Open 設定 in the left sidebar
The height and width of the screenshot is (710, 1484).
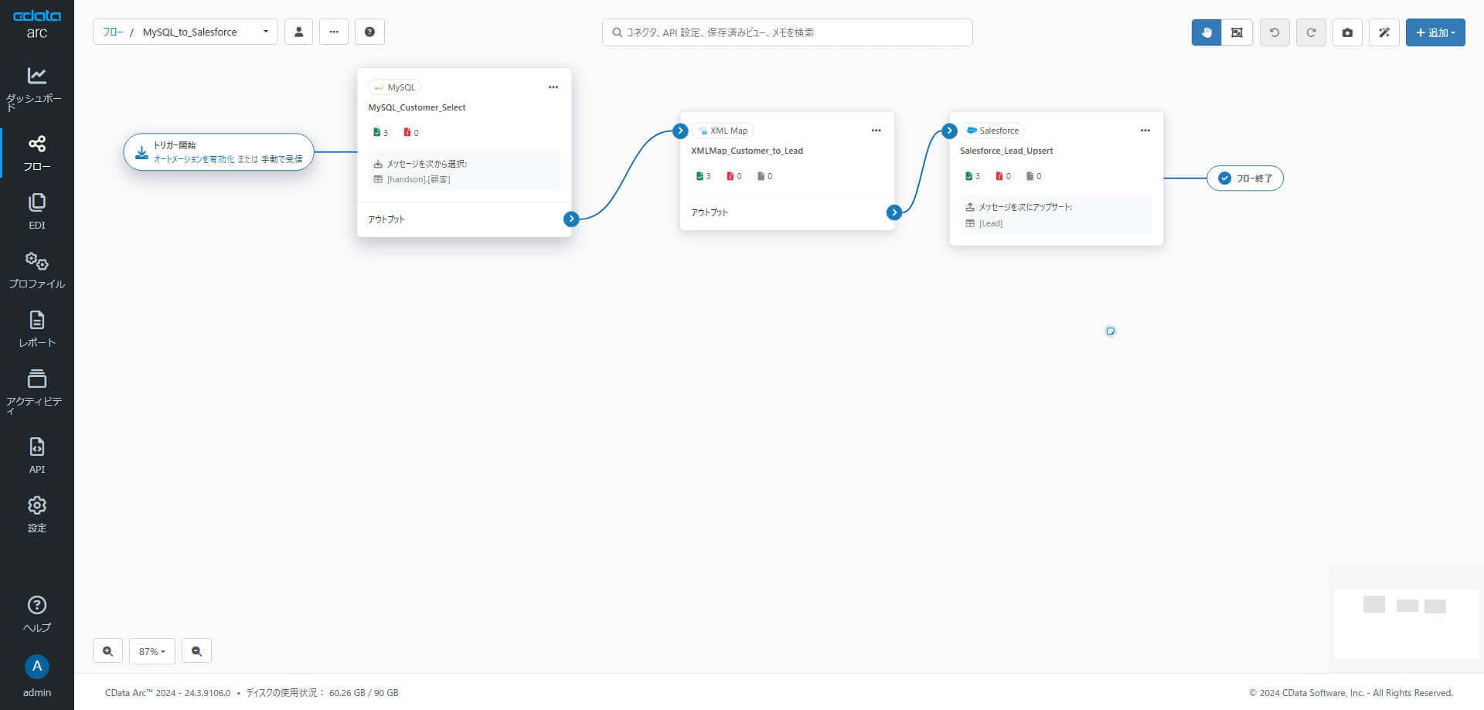(36, 515)
